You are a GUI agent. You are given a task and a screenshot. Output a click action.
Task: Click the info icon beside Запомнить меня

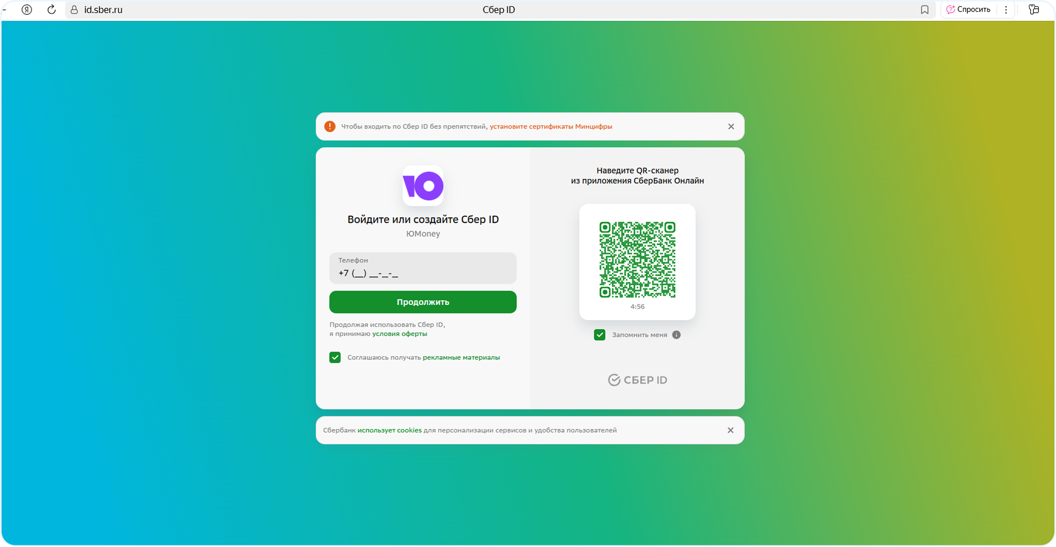coord(676,335)
